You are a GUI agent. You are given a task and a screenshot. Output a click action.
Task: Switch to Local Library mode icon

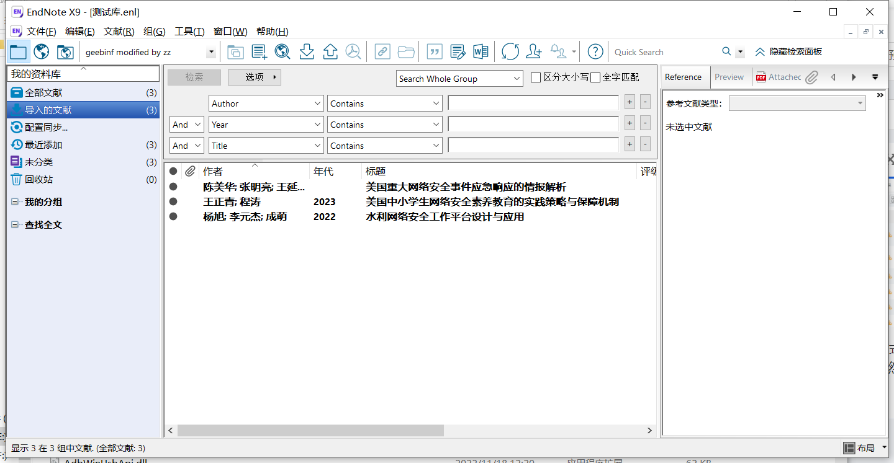pos(18,52)
